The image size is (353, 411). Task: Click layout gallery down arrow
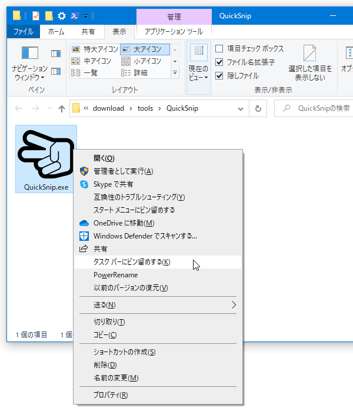[175, 62]
